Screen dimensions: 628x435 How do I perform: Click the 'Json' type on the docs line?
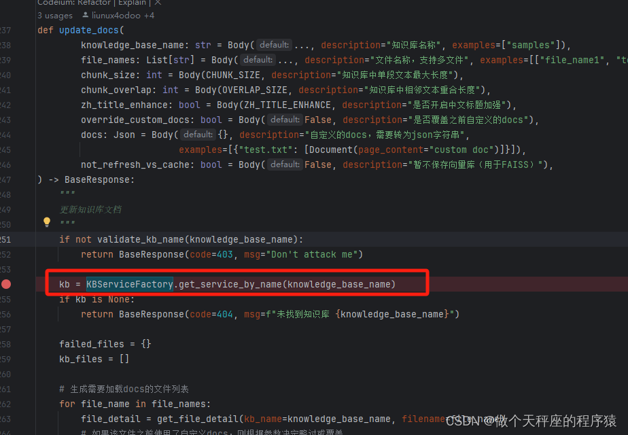(124, 135)
